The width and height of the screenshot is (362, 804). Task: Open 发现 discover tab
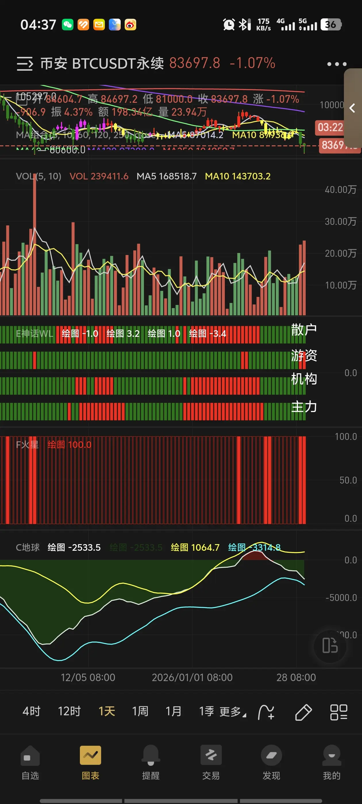point(271,762)
